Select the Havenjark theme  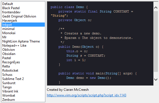coord(23,21)
